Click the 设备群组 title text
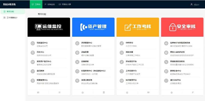205x101 pixels. point(85,61)
